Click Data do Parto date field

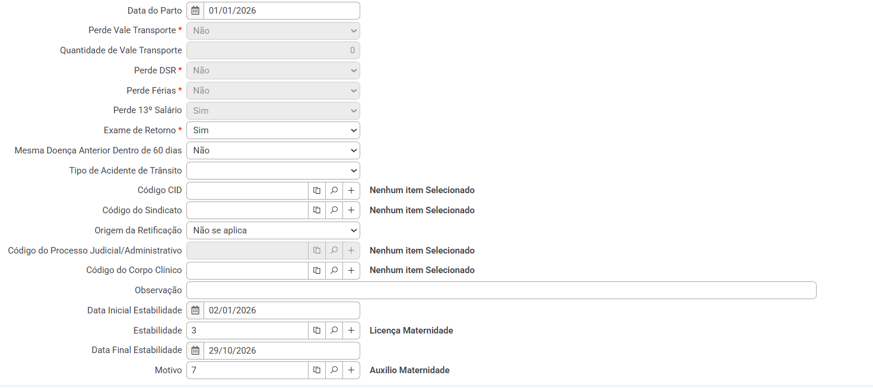[281, 11]
